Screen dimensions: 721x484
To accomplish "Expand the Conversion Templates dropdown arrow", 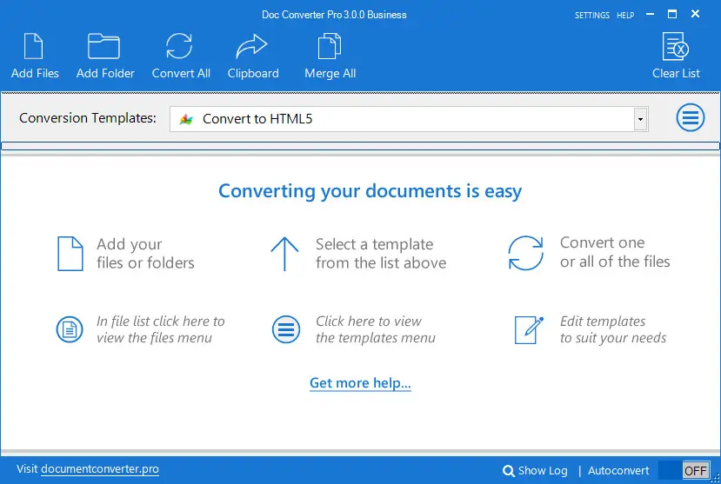I will tap(640, 119).
